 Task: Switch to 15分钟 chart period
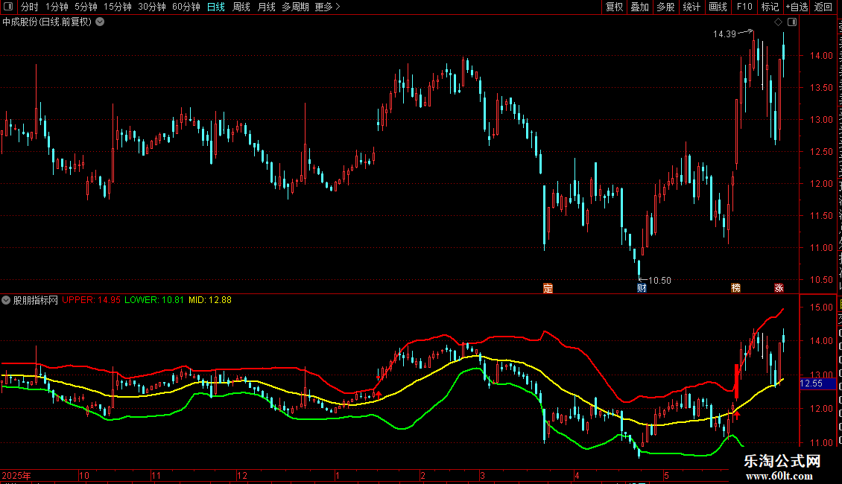[118, 7]
